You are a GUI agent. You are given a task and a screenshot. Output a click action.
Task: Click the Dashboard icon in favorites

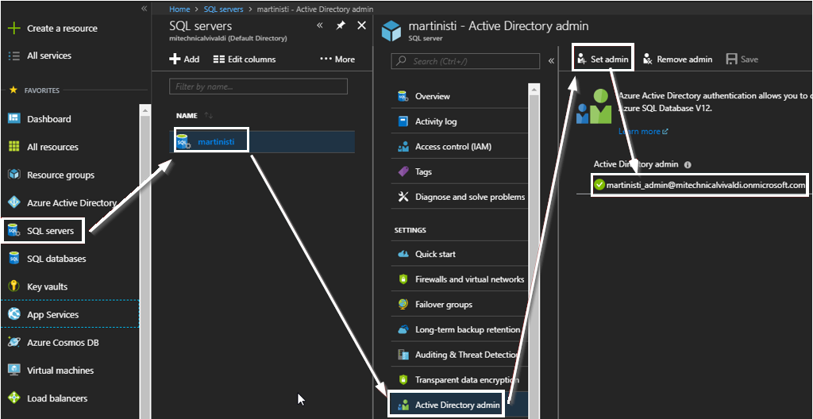pos(14,119)
